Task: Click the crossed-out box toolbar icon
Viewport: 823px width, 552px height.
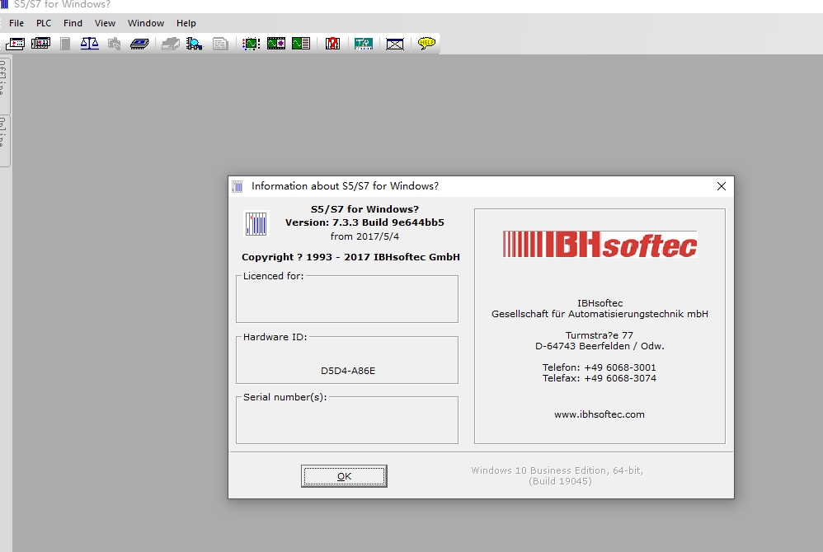Action: (395, 44)
